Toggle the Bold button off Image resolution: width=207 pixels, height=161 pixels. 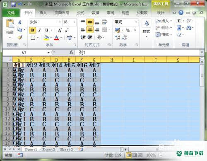click(x=33, y=30)
